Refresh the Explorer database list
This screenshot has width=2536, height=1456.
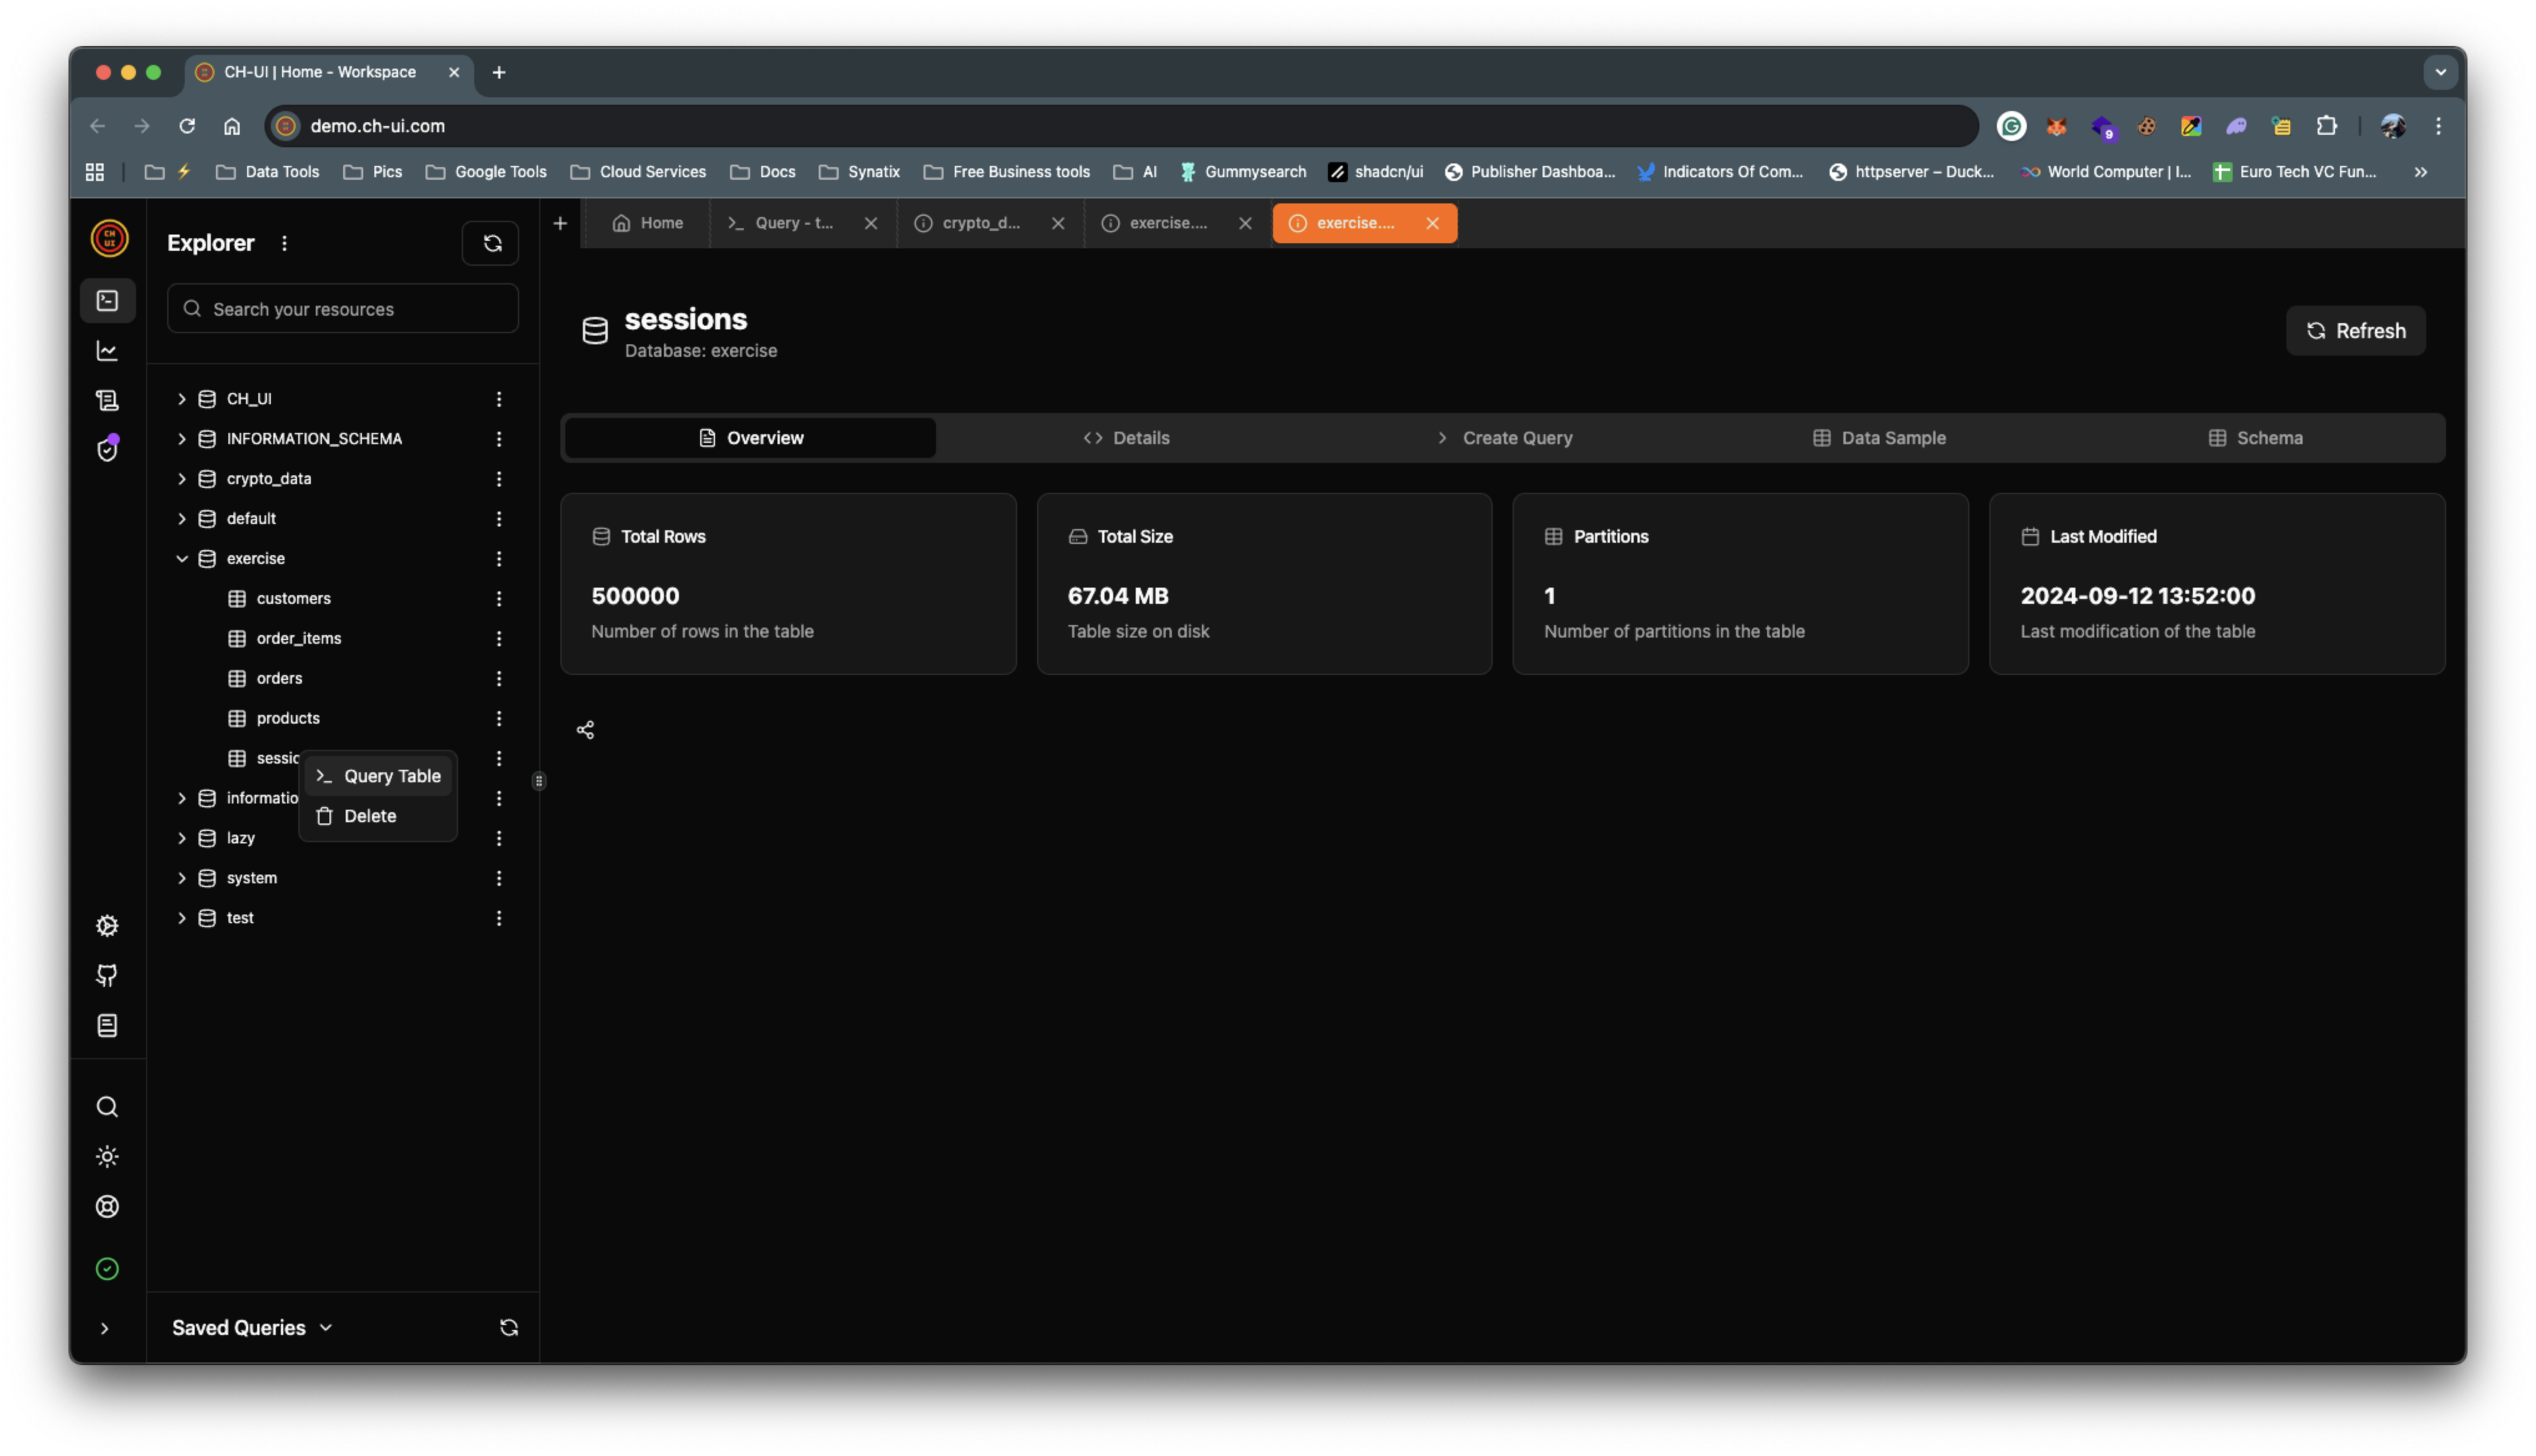pyautogui.click(x=491, y=243)
